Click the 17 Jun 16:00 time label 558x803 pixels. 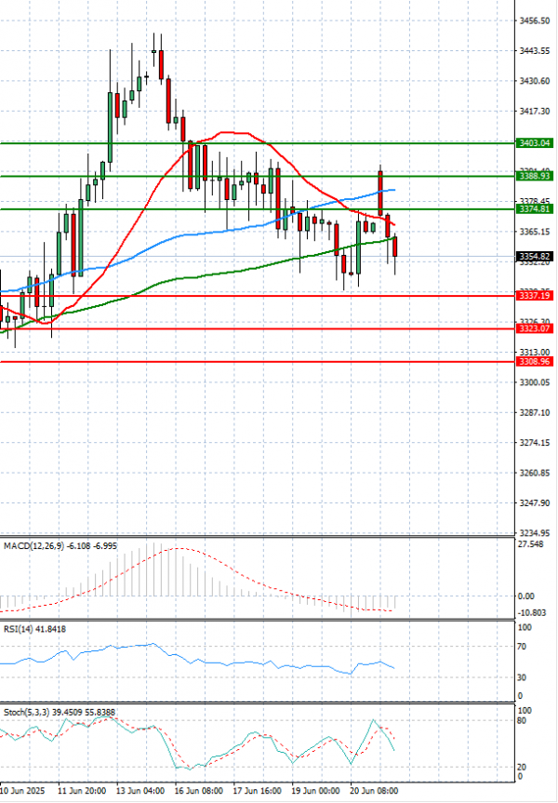click(x=258, y=791)
